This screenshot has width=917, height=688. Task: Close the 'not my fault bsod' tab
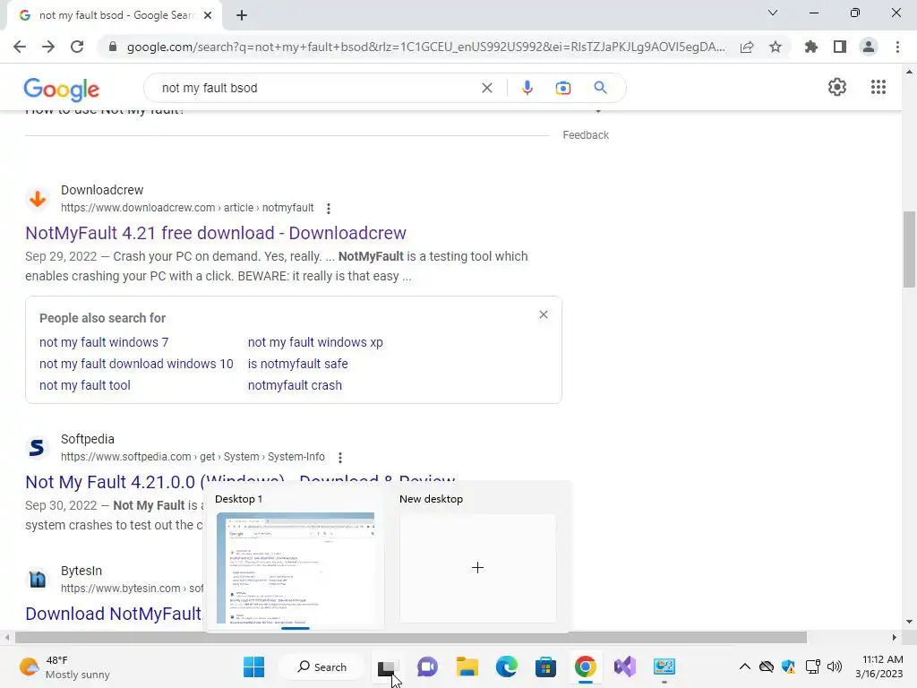(208, 15)
